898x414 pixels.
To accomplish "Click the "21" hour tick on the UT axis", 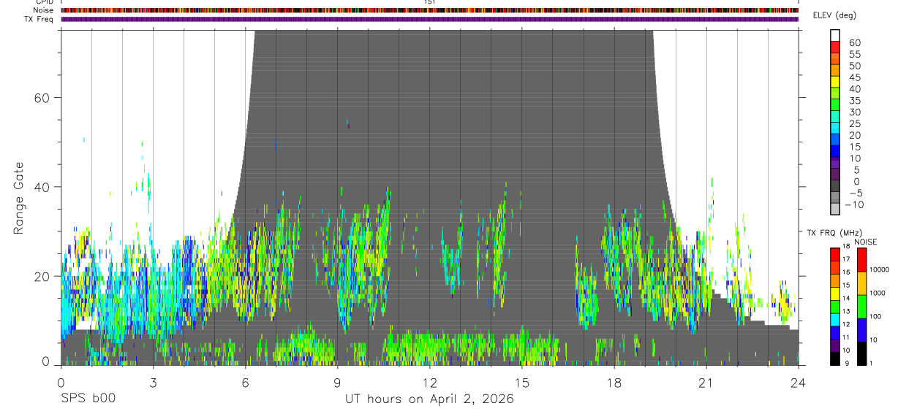I will (706, 381).
